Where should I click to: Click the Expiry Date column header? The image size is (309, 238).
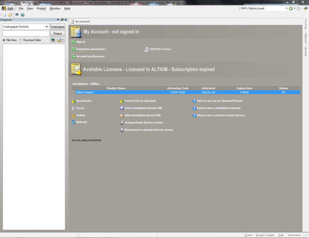(x=244, y=88)
